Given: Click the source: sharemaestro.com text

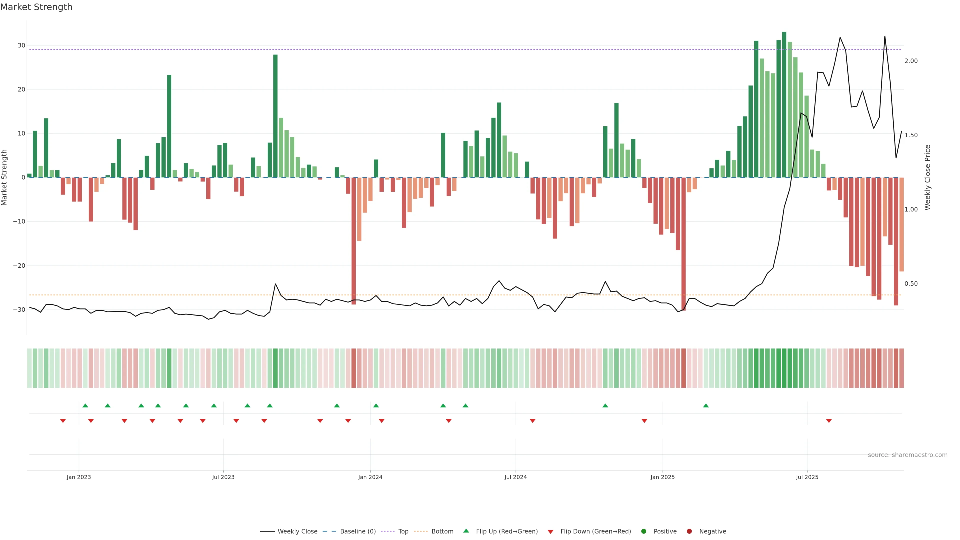Looking at the screenshot, I should coord(907,455).
